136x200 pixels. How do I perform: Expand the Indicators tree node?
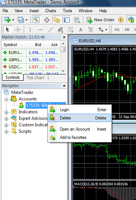6,112
